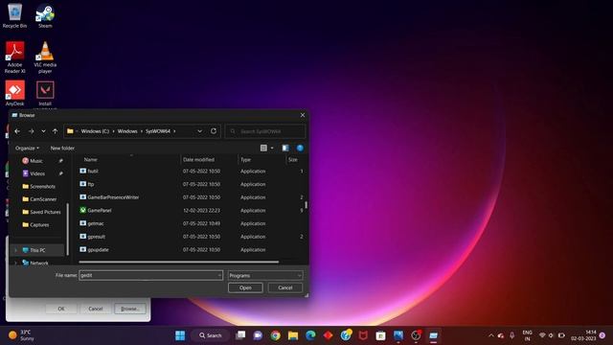Go up one folder level

56,131
